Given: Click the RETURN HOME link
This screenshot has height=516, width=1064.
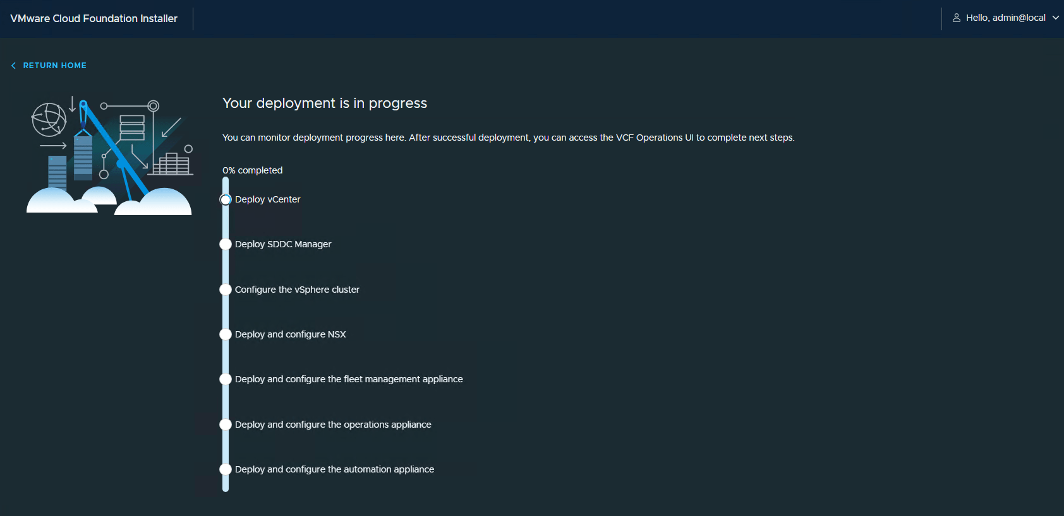Looking at the screenshot, I should pos(54,66).
